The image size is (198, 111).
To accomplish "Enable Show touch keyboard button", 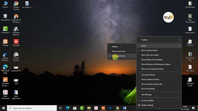I will pos(159,69).
